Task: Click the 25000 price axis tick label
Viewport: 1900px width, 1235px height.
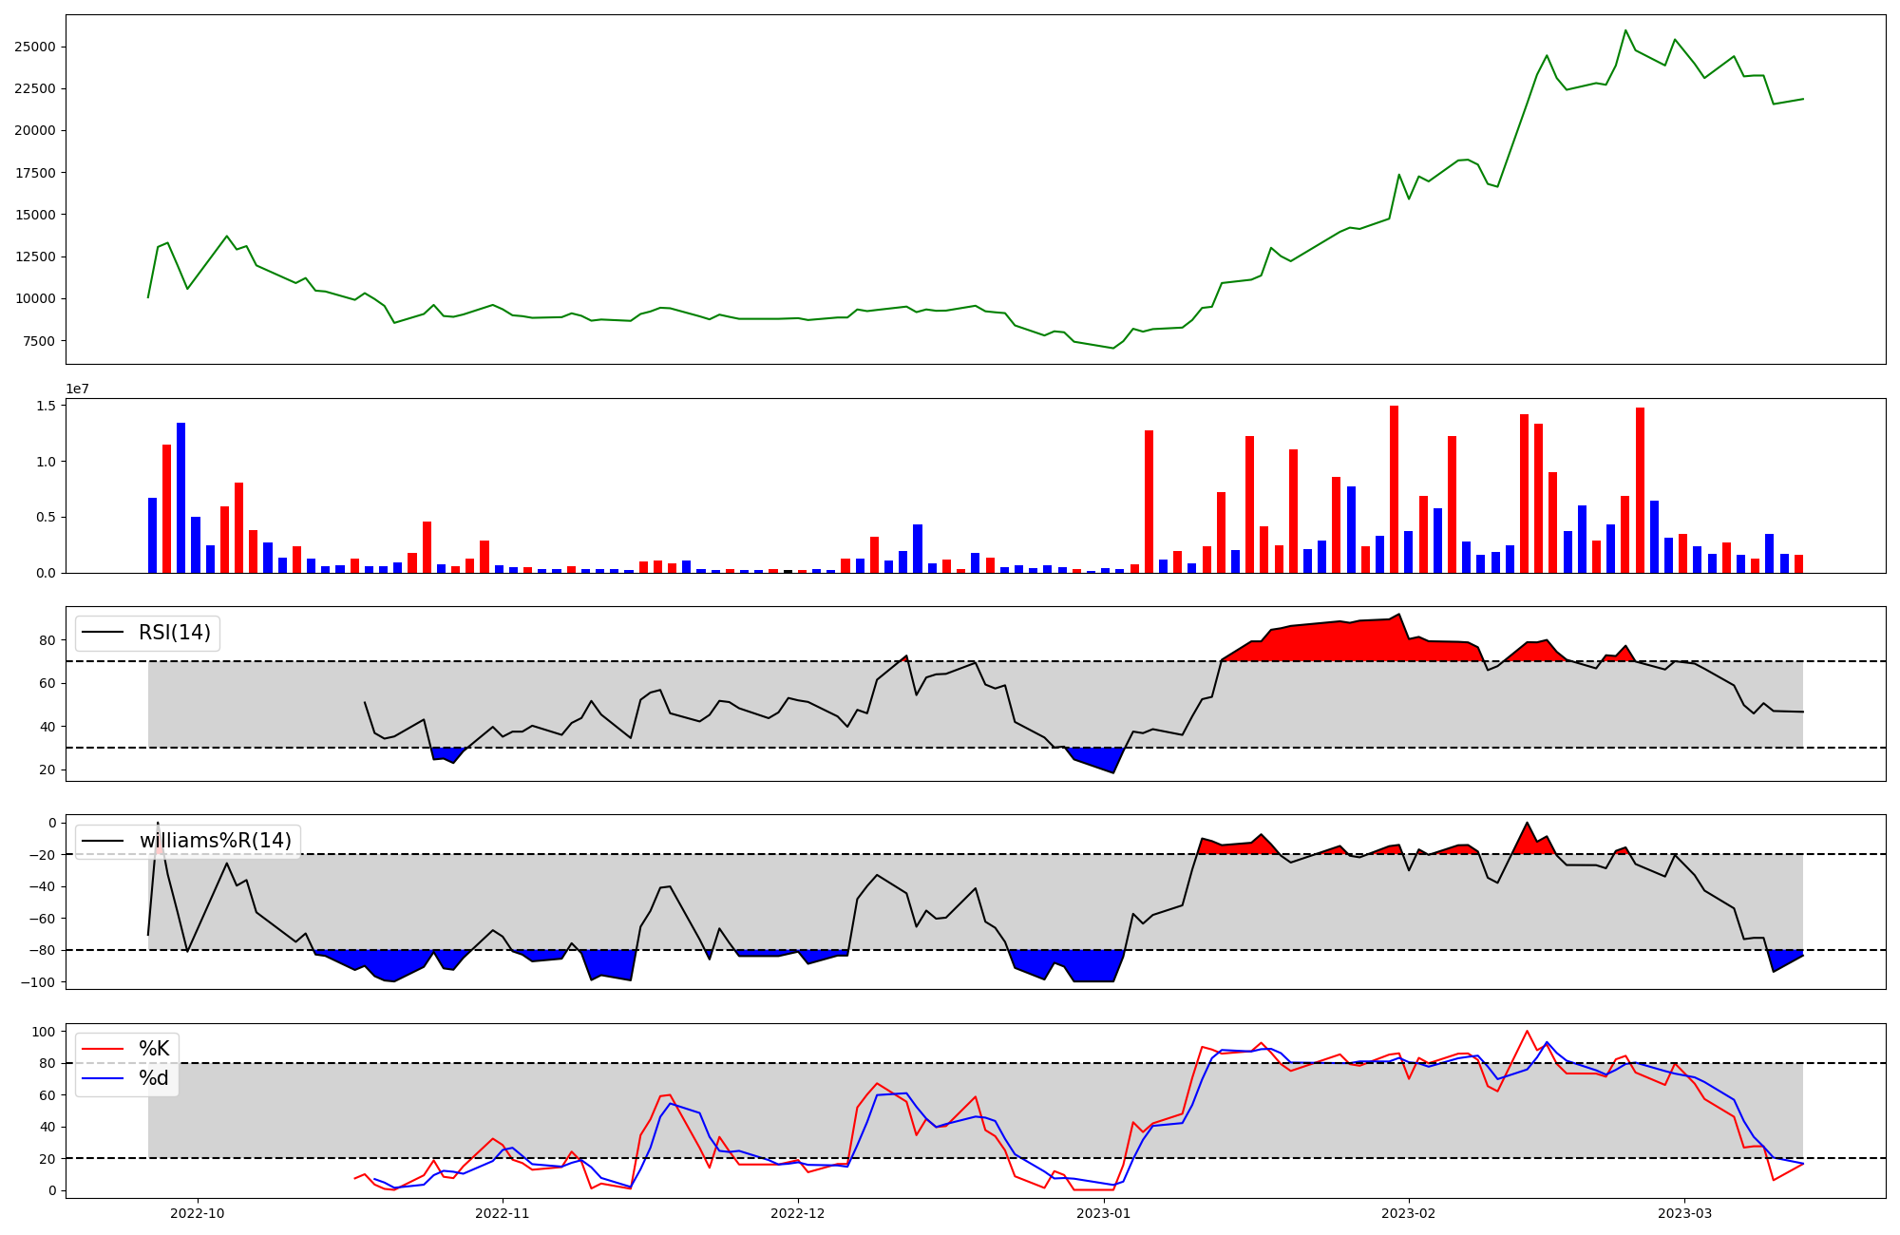Action: [34, 47]
